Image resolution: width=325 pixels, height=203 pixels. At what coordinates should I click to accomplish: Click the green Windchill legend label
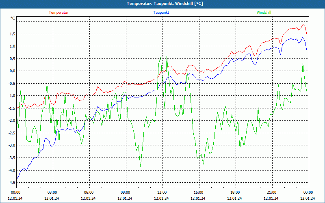tap(264, 13)
